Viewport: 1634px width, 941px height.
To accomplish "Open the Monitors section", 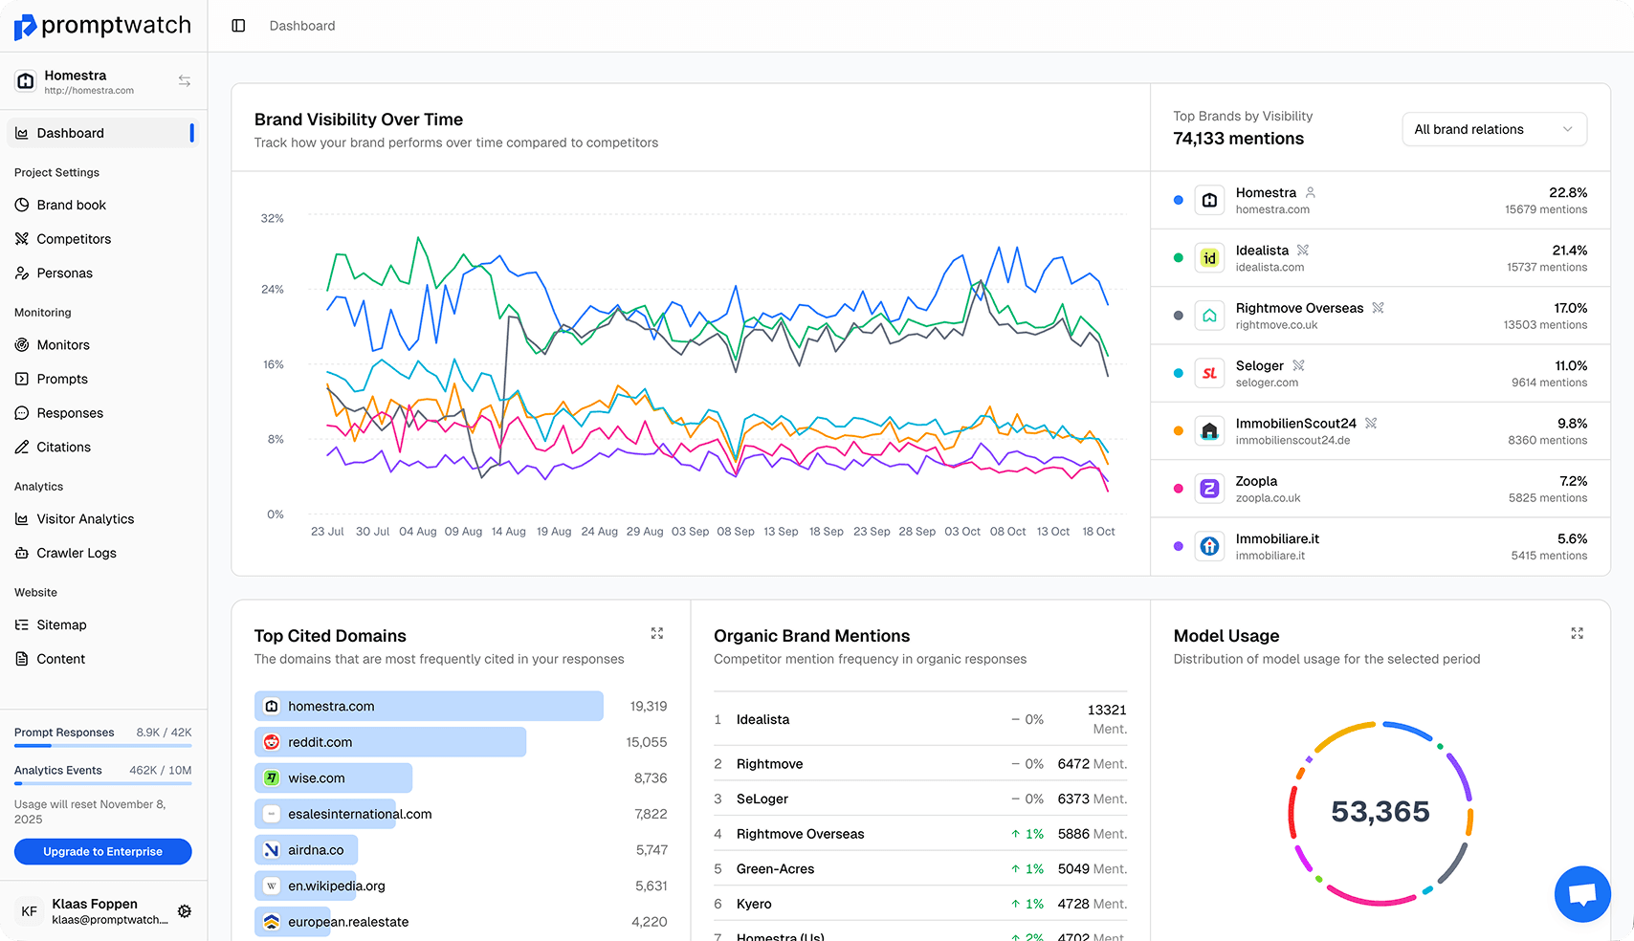I will click(63, 344).
